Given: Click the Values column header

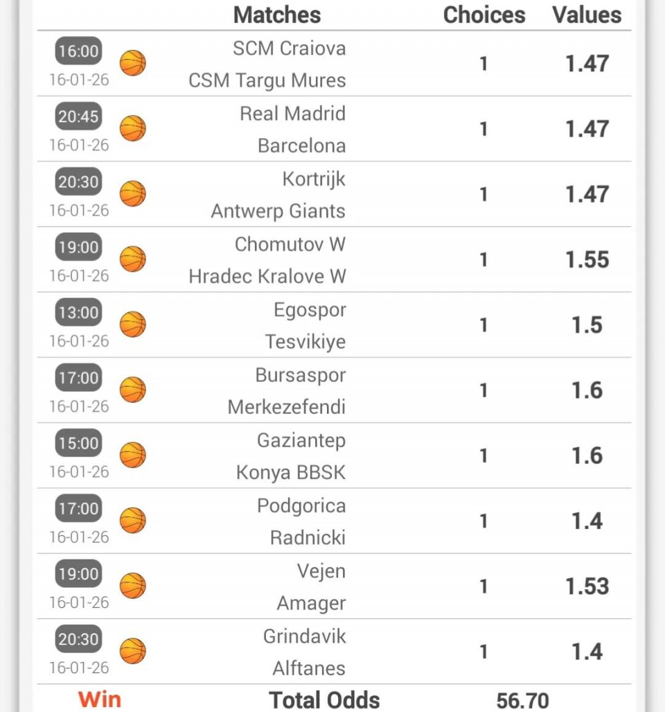Looking at the screenshot, I should (x=587, y=15).
